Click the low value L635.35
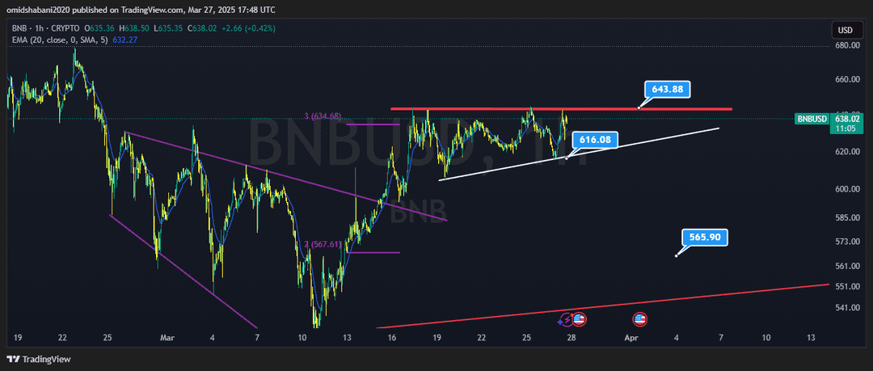873x371 pixels. click(x=170, y=28)
